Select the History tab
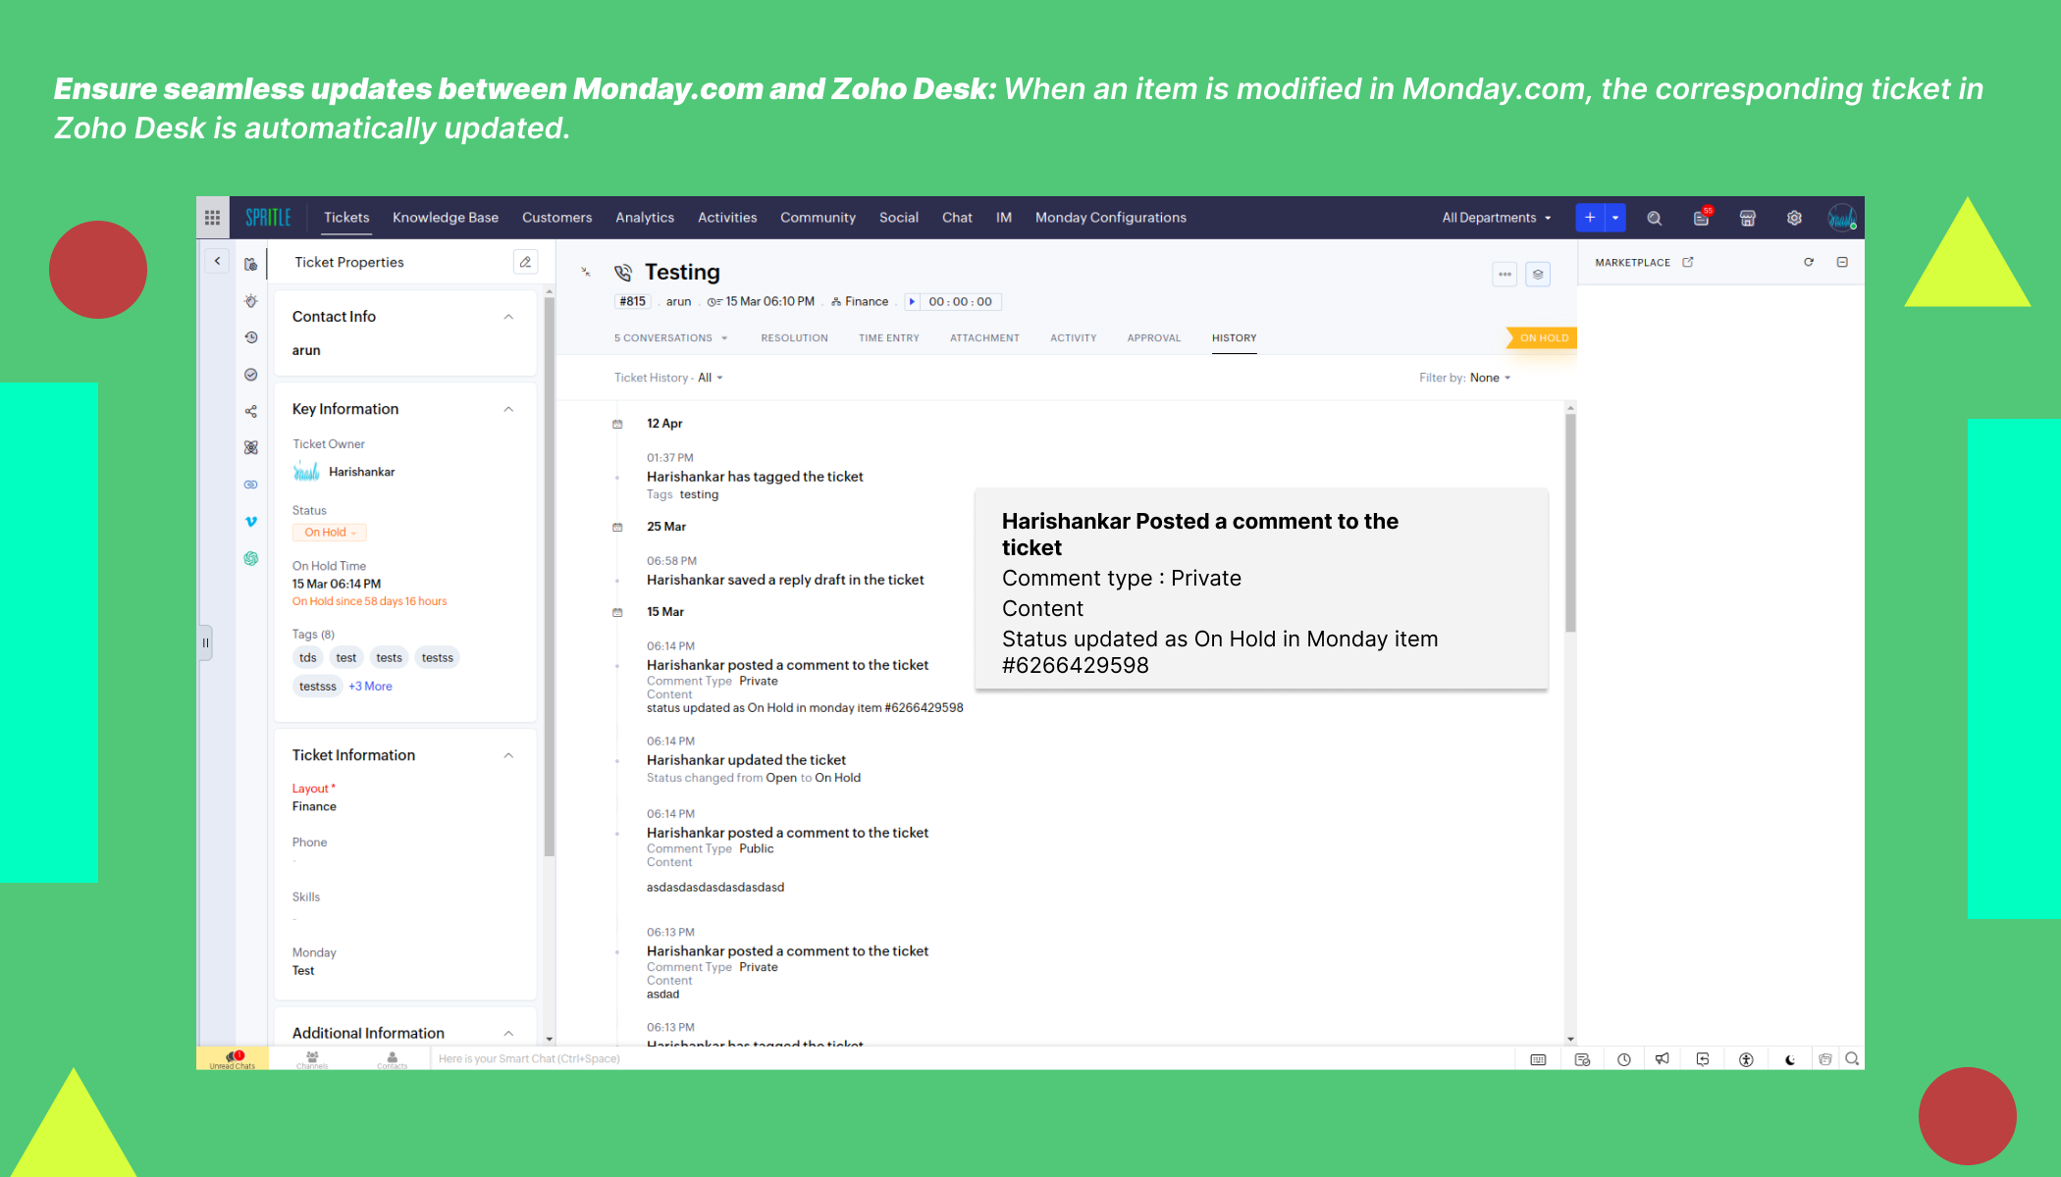This screenshot has height=1177, width=2061. (1234, 338)
